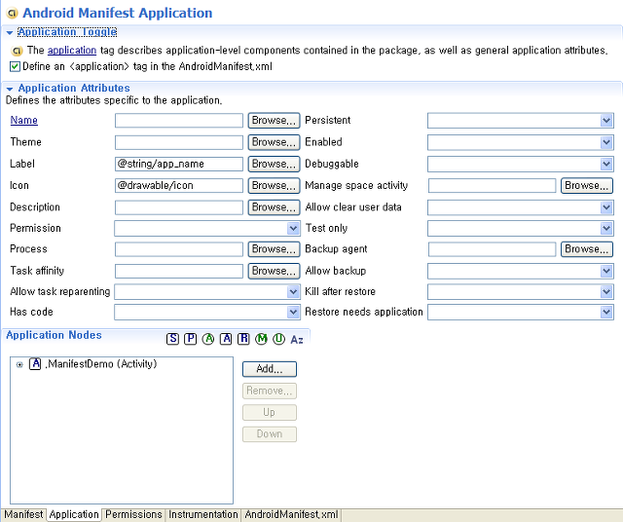Image resolution: width=623 pixels, height=522 pixels.
Task: Uncheck Define an <application> tag checkbox
Action: coord(16,67)
